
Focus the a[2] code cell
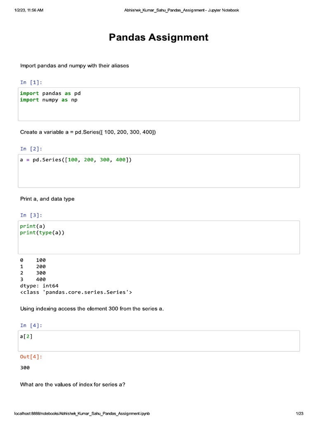[158, 340]
